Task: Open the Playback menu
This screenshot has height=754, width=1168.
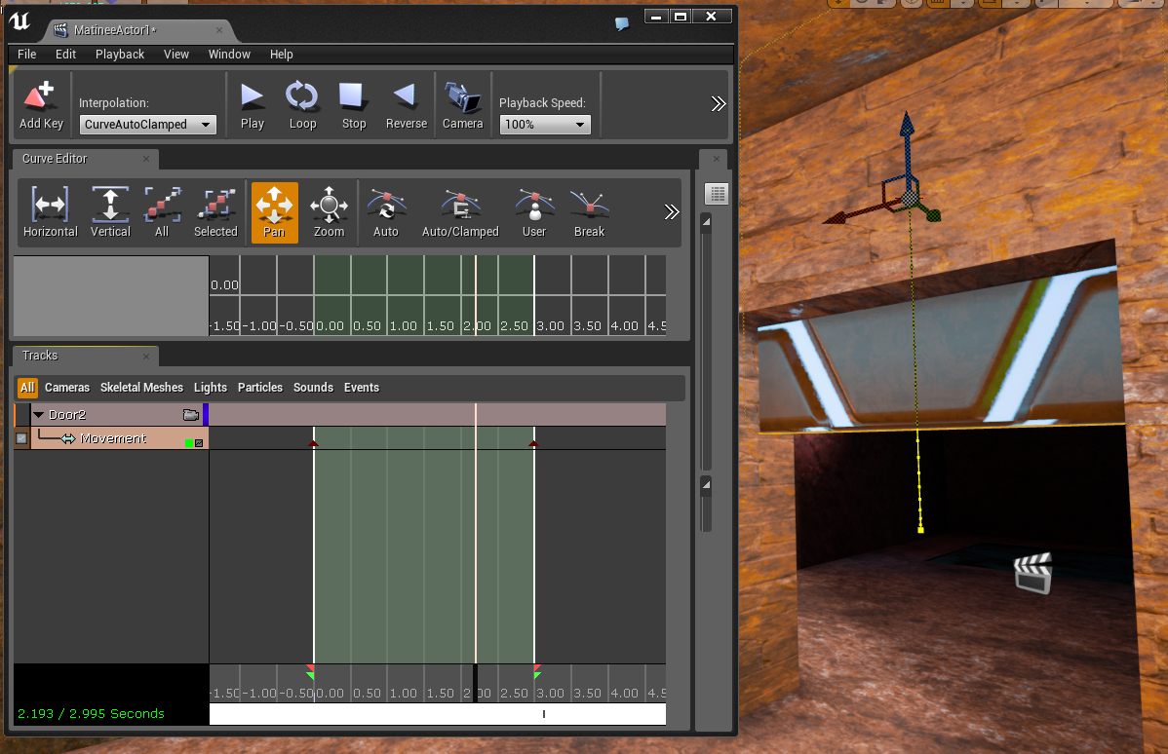Action: coord(119,55)
